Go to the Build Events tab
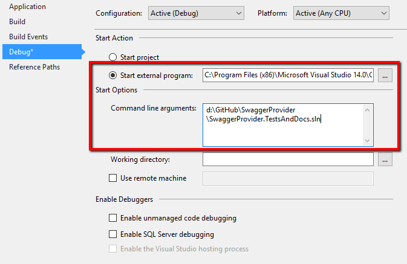407x264 pixels. coord(28,37)
